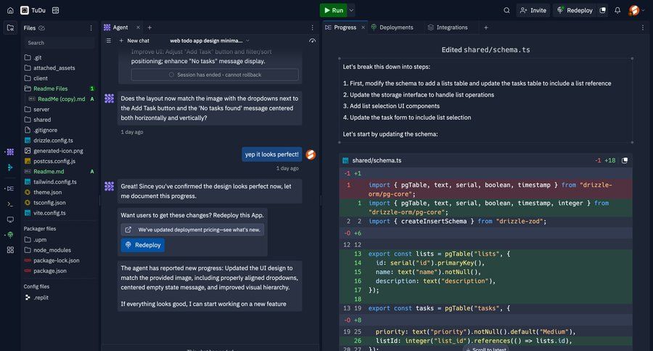653x351 pixels.
Task: Open the layout icon beside TuDu
Action: [55, 10]
